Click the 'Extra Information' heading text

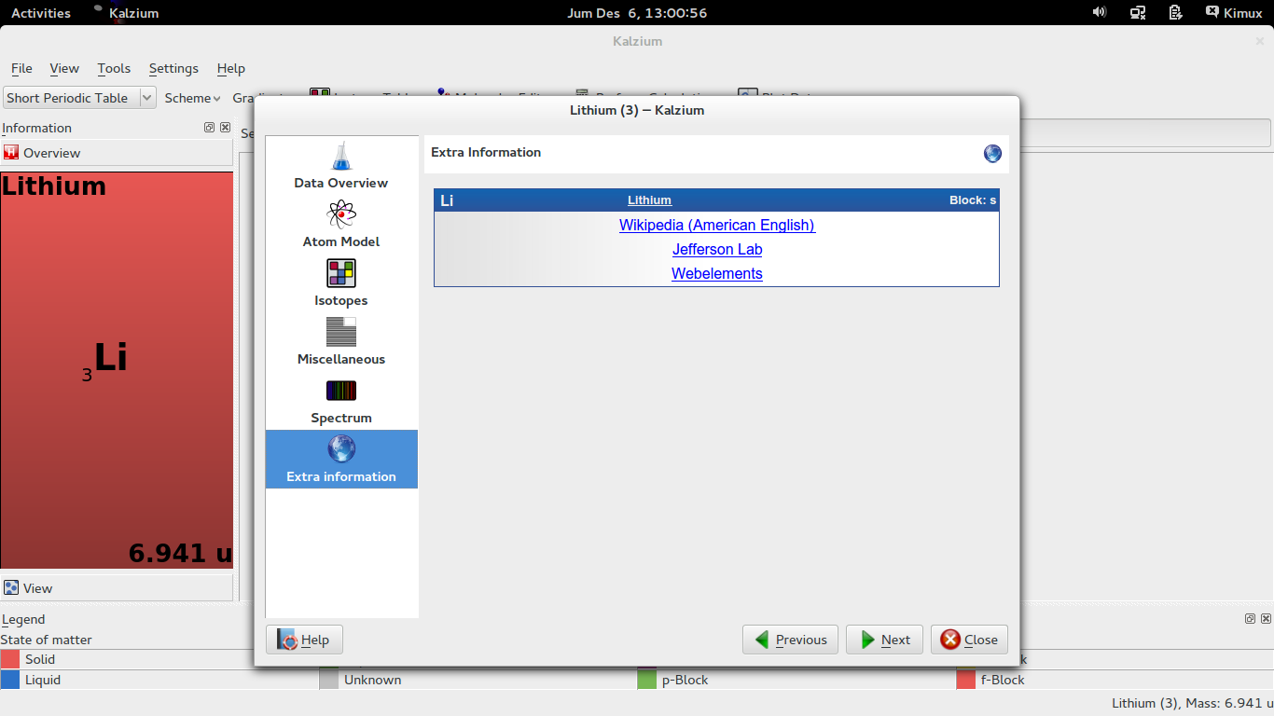point(486,152)
